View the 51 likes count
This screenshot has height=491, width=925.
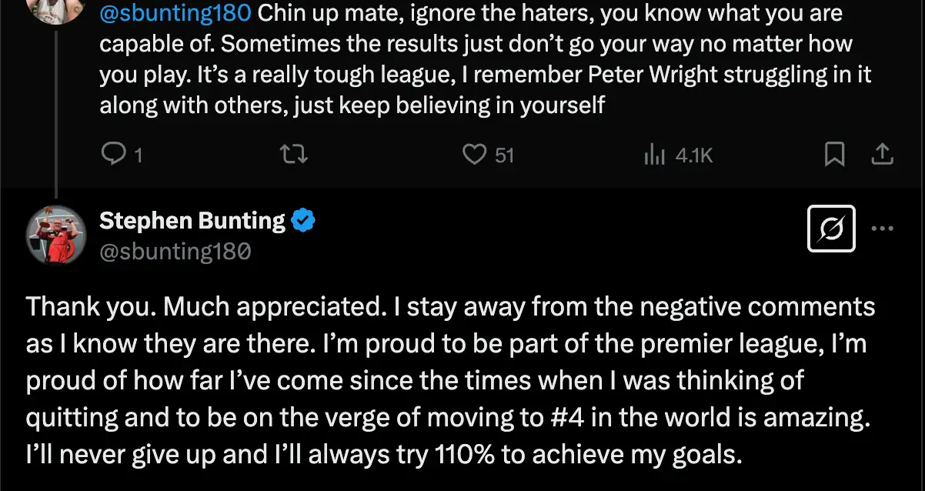pyautogui.click(x=504, y=155)
